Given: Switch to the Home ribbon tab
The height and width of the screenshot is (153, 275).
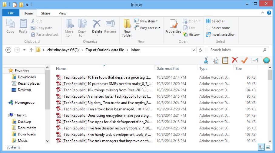Looking at the screenshot, I should pyautogui.click(x=28, y=13).
